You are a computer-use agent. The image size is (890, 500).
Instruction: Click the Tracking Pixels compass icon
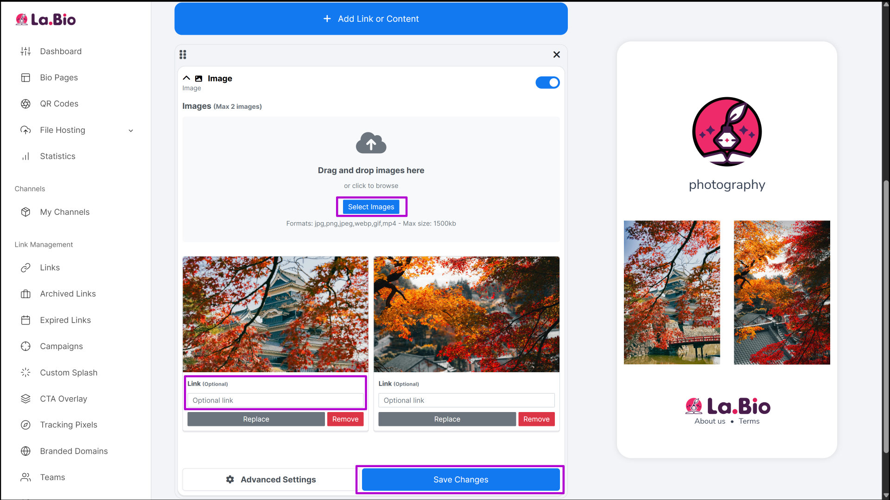[x=25, y=425]
